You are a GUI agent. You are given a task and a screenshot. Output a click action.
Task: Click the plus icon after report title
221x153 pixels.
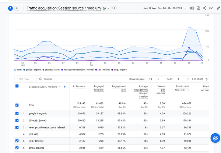(115, 8)
